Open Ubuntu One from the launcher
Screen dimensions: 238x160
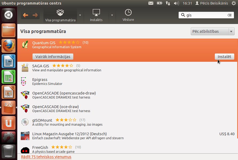tap(9, 123)
